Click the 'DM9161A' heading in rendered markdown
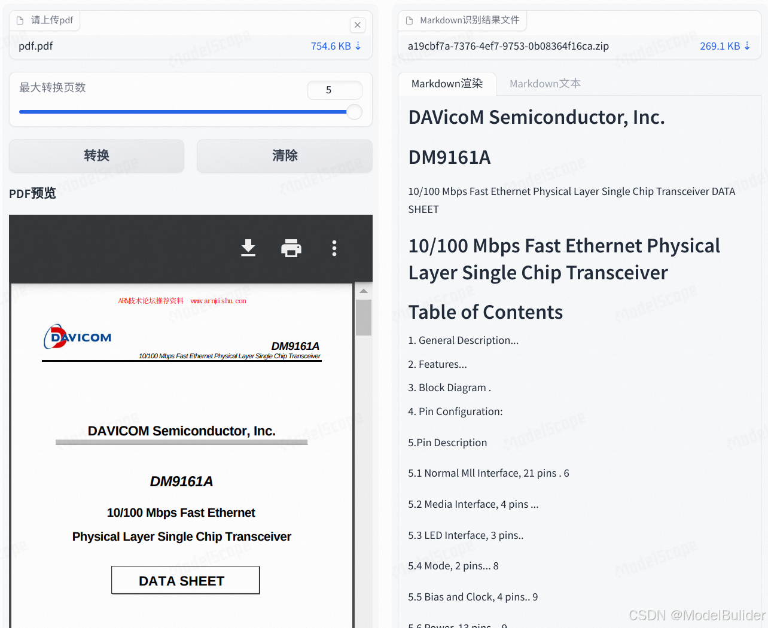Viewport: 768px width, 628px height. tap(449, 157)
